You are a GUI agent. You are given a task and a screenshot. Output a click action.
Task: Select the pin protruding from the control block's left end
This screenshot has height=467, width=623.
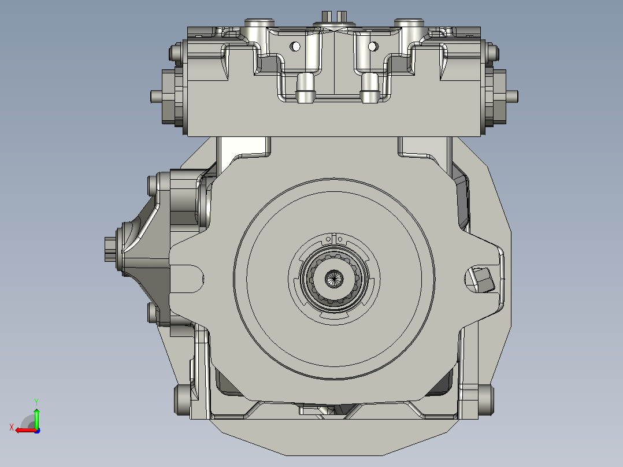[x=156, y=97]
